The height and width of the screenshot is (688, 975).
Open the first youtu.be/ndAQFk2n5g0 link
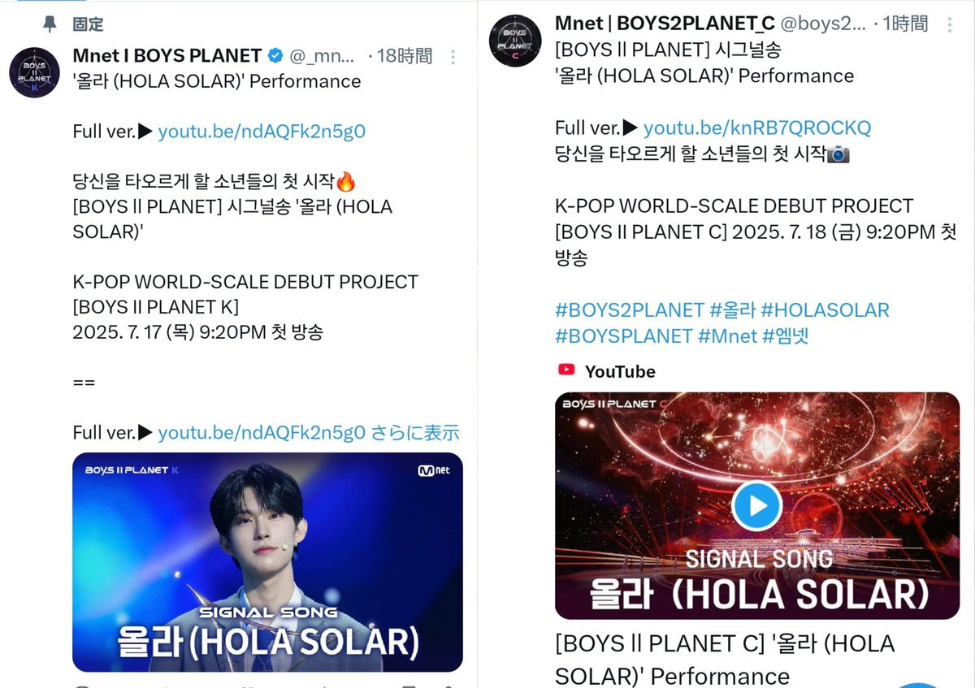pos(262,132)
